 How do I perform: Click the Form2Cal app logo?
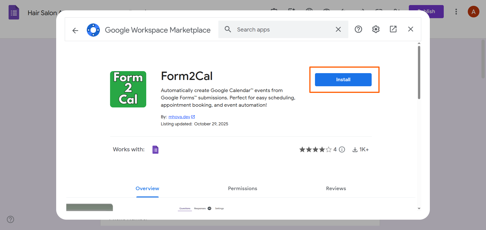[x=128, y=89]
